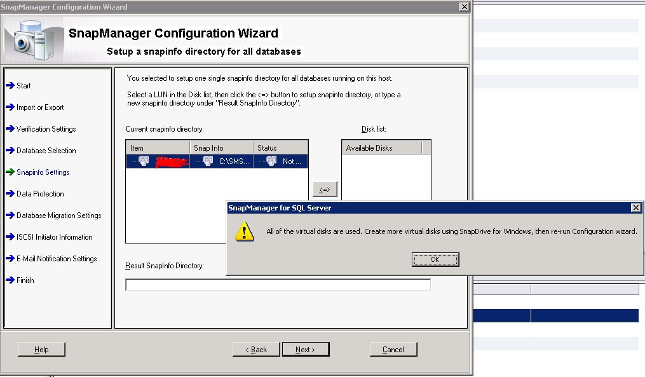Click the Not... status cell
The image size is (645, 377).
280,161
